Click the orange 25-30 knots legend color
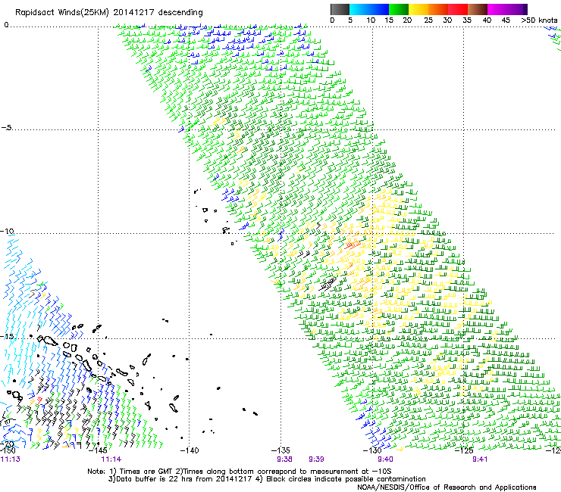Screen dimensions: 561x492 tap(438, 9)
